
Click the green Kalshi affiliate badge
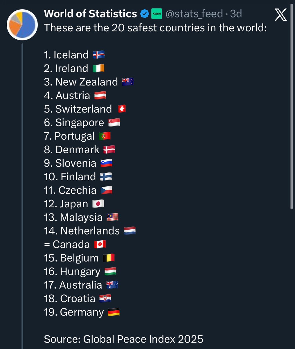(x=157, y=14)
